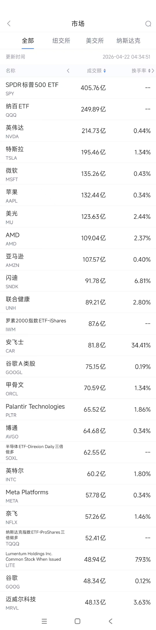Tap Android back triangle icon
The image size is (156, 630).
coord(111,621)
